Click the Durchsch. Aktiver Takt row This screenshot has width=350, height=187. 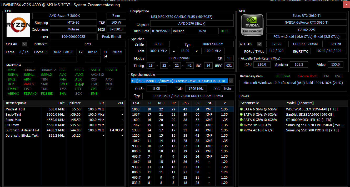[65, 130]
